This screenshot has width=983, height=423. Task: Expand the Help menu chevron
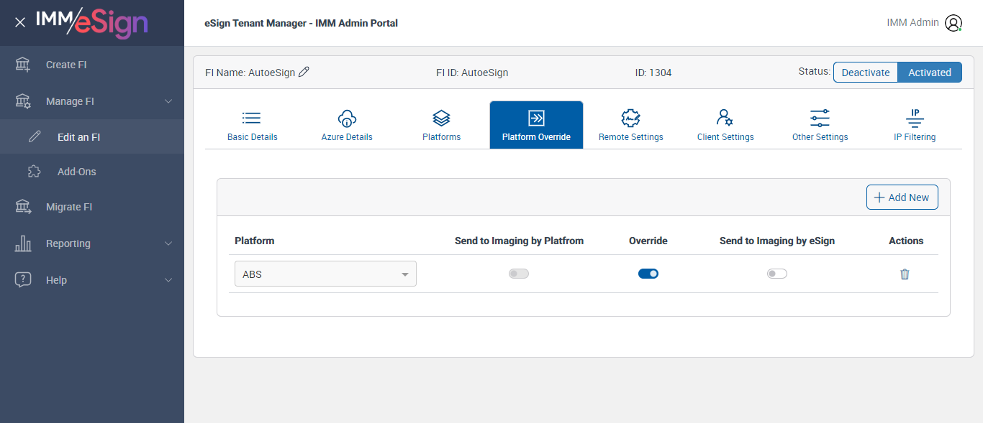point(168,280)
